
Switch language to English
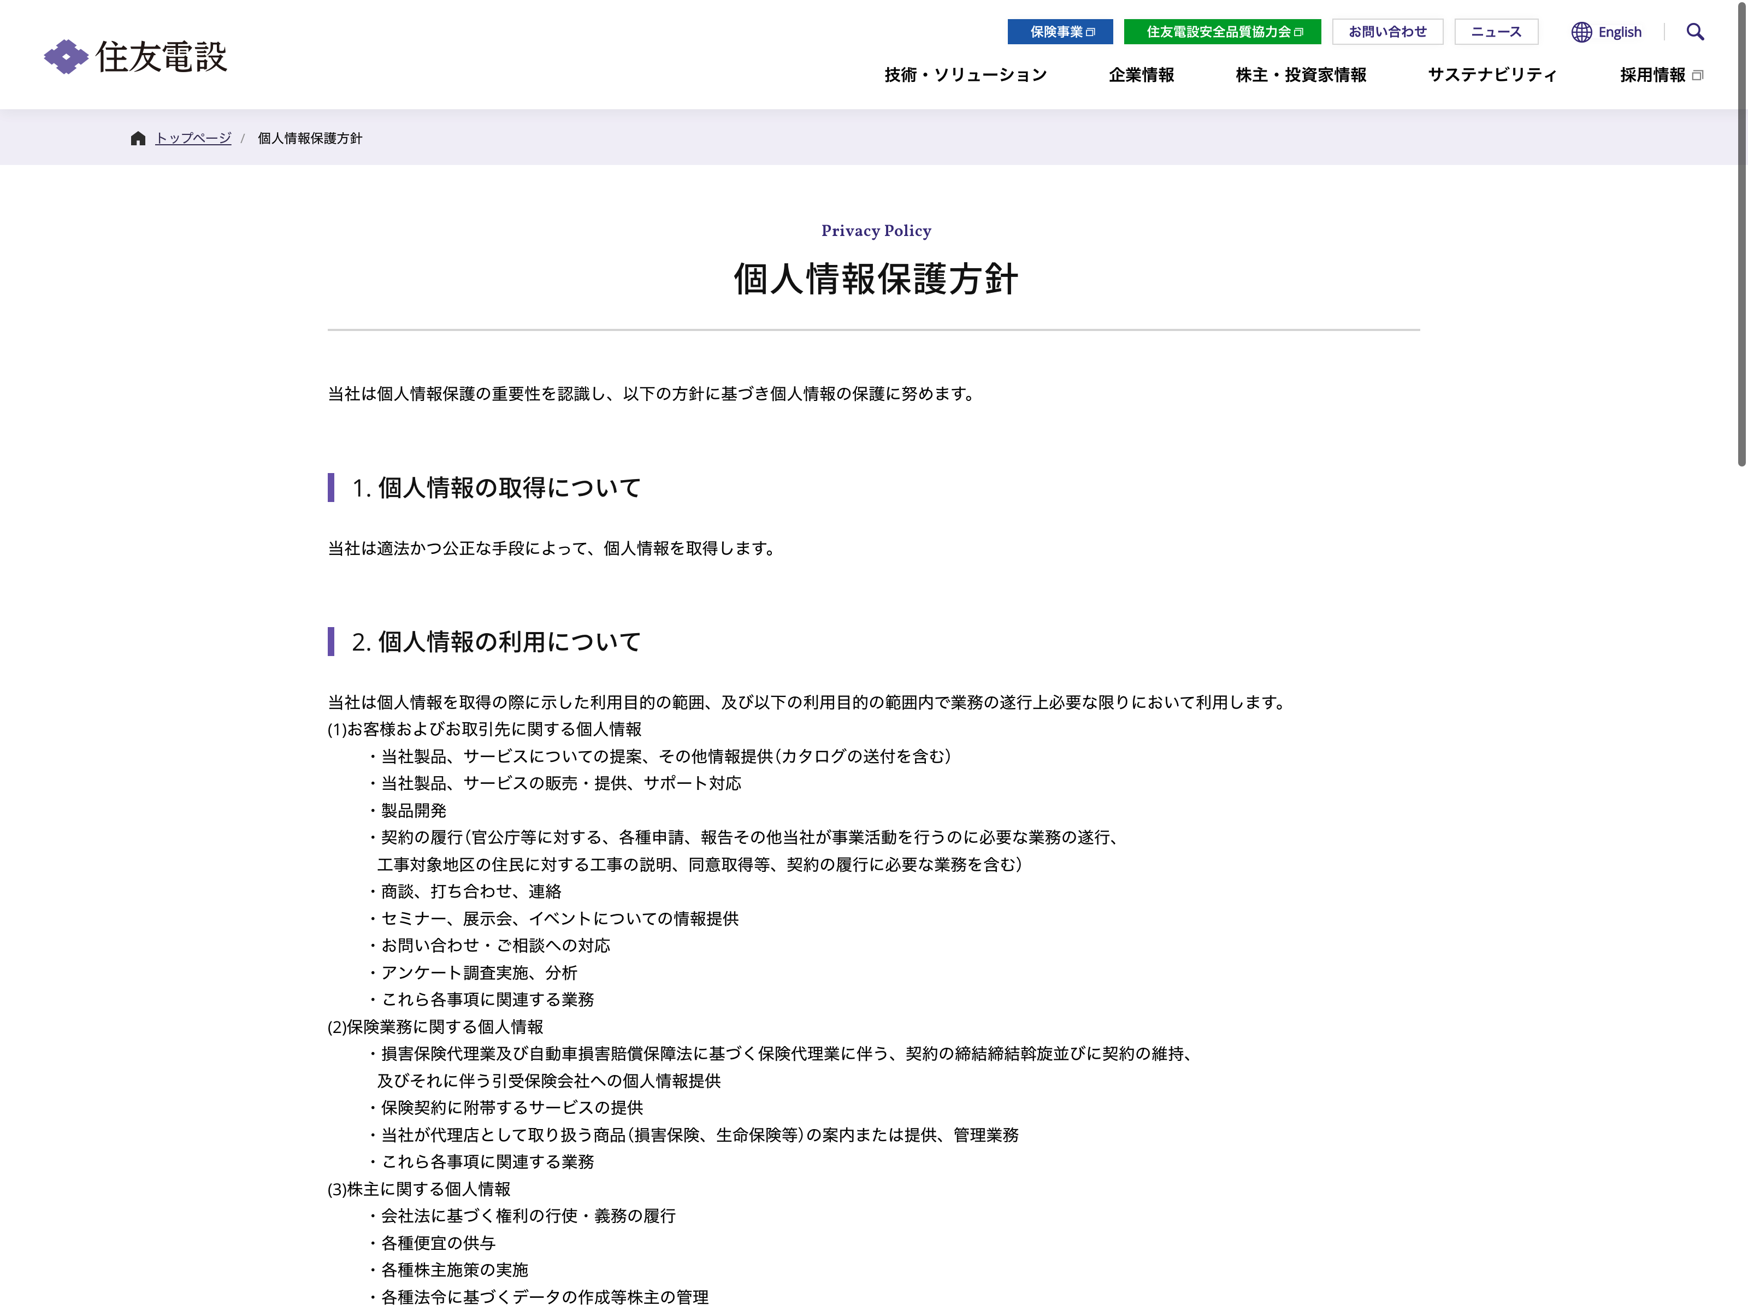click(x=1619, y=32)
